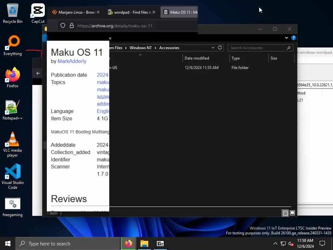Click Accessories in the breadcrumb path
The height and width of the screenshot is (250, 333).
pos(169,48)
